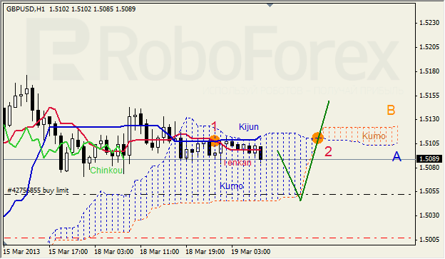The image size is (445, 259).
Task: Click the orange letter B label
Action: [x=391, y=110]
